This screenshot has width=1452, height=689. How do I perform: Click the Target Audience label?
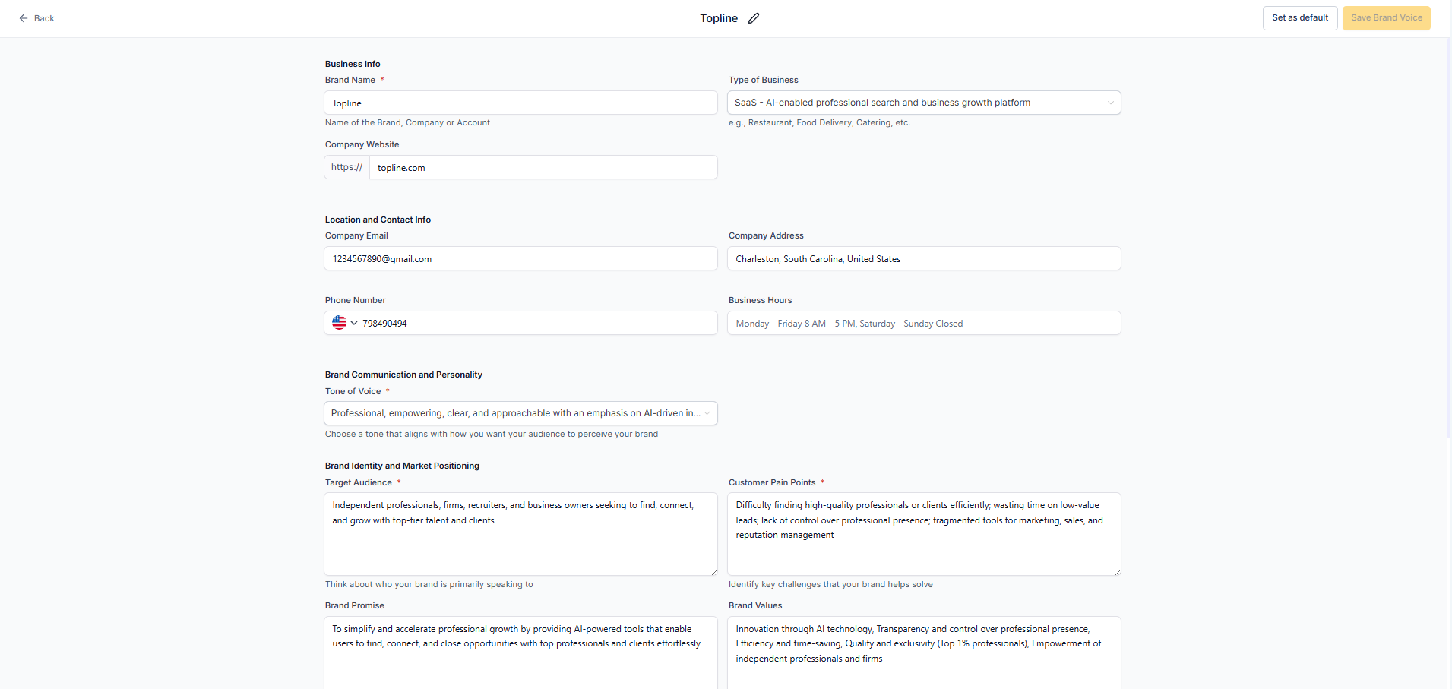pyautogui.click(x=359, y=482)
